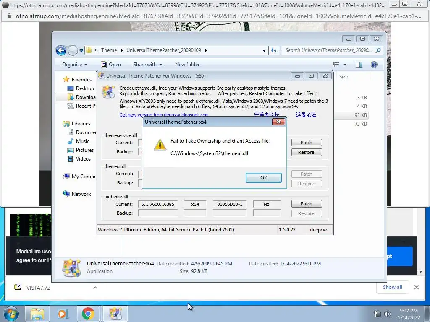Screen dimensions: 430x322
Task: Toggle the preview pane icon
Action: (x=359, y=65)
